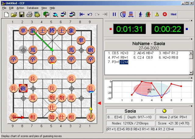This screenshot has width=195, height=139.
Task: Click the Depth: 9/17-->10 field
Action: point(140,117)
